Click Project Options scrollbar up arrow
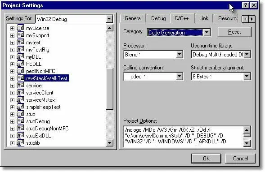 point(247,130)
